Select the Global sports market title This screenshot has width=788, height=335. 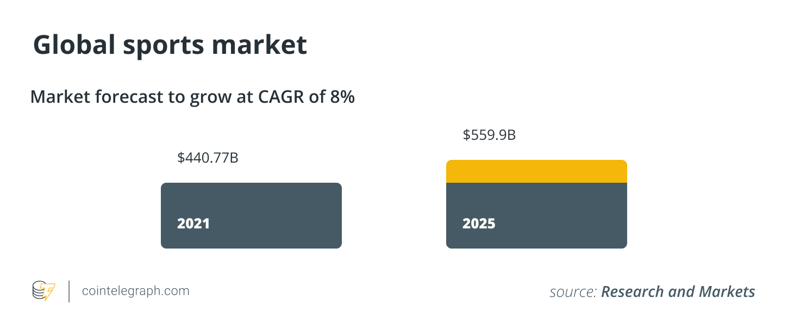click(170, 46)
